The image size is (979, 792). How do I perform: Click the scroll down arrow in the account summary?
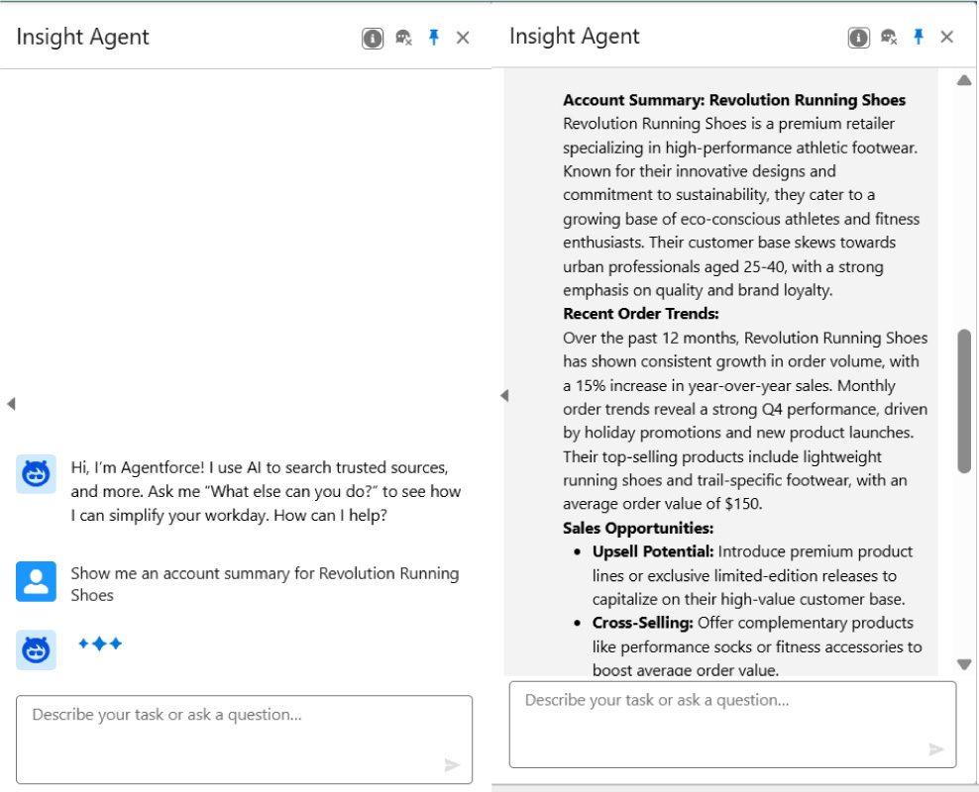(x=964, y=664)
